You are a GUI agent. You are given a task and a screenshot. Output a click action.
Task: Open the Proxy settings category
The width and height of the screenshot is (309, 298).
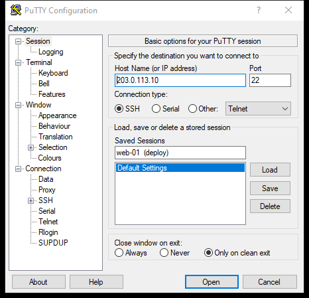[x=46, y=190]
